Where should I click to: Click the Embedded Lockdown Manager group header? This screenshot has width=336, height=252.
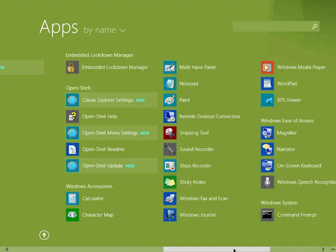point(99,55)
